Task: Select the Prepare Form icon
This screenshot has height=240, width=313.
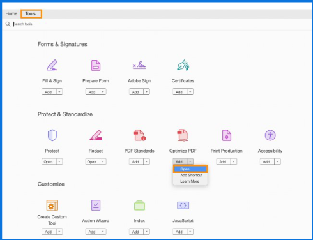Action: point(96,65)
